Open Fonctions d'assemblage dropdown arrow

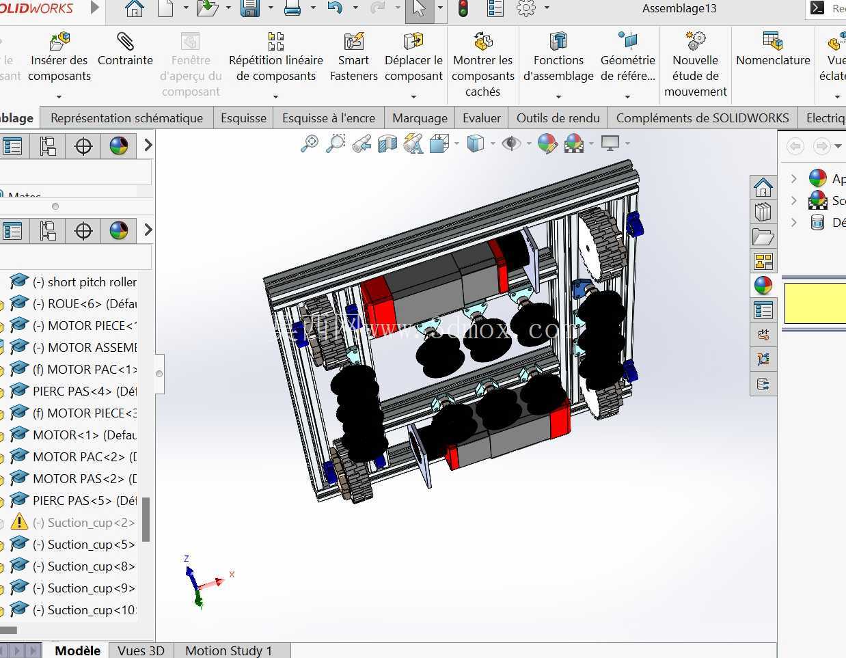pyautogui.click(x=558, y=96)
